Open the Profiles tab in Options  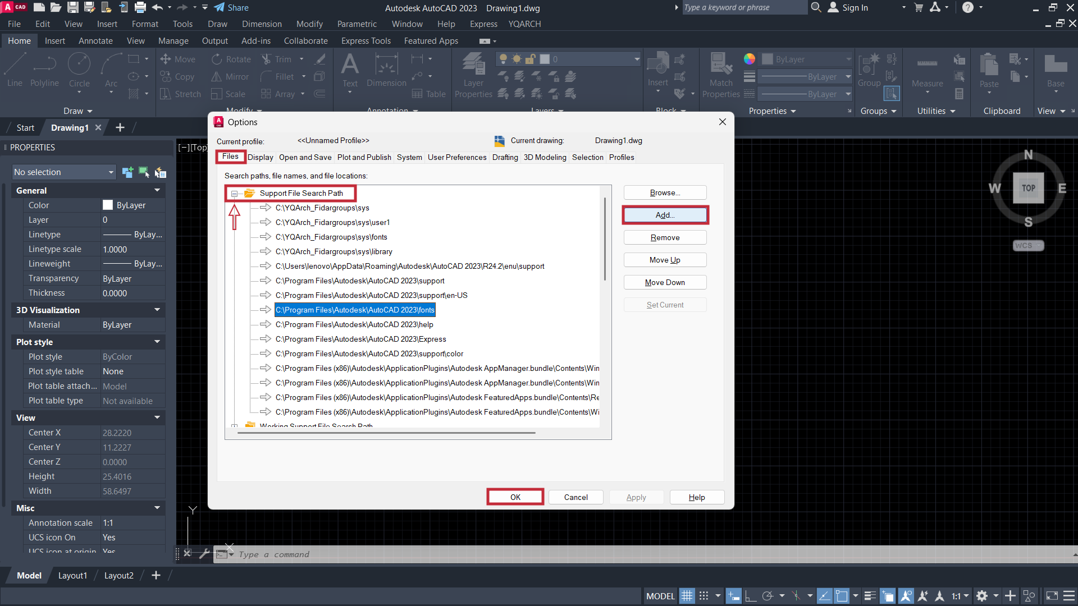tap(622, 157)
